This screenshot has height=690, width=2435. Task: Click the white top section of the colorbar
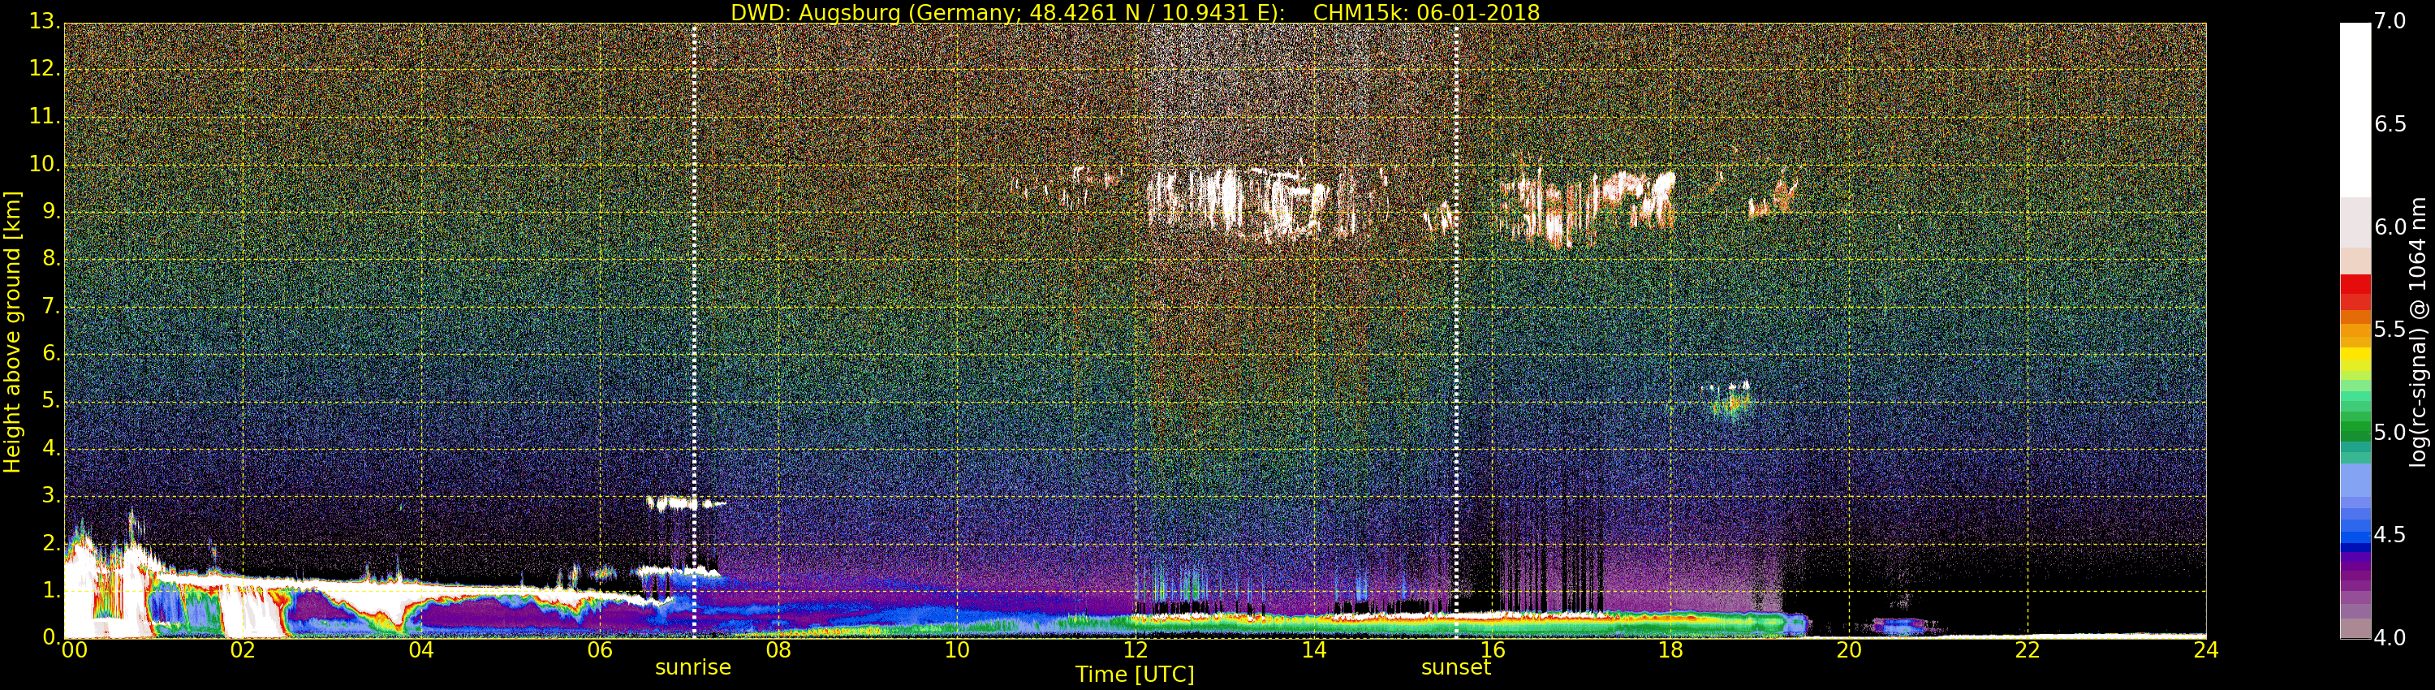tap(2355, 110)
